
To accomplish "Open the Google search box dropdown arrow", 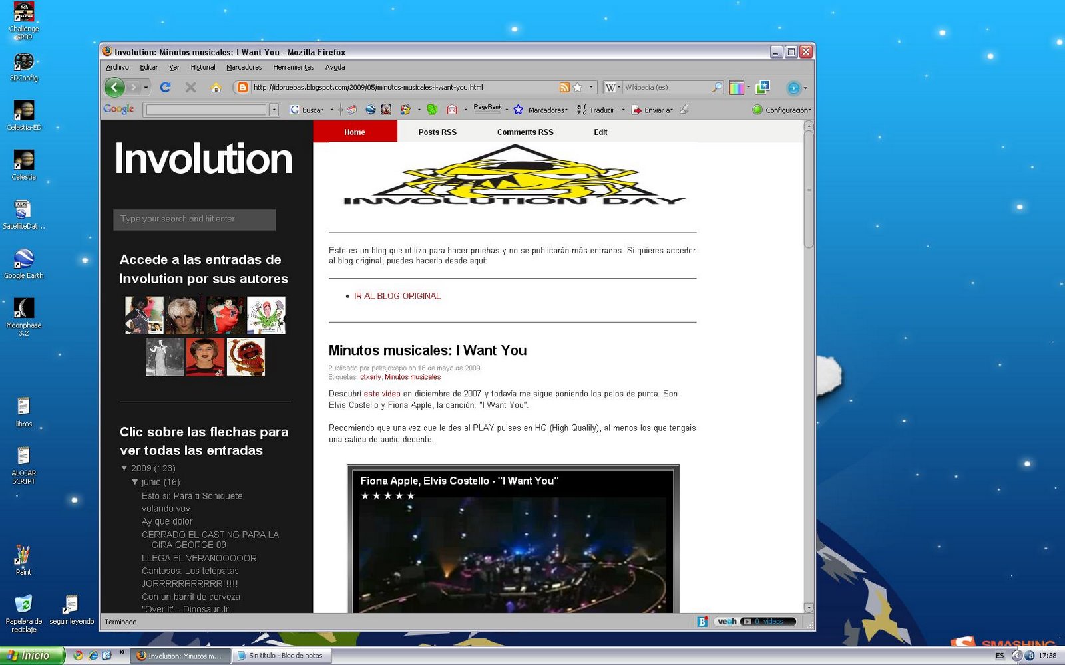I will [274, 110].
